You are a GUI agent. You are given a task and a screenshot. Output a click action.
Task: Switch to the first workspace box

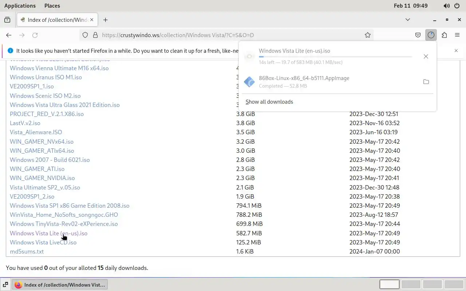tap(389, 284)
